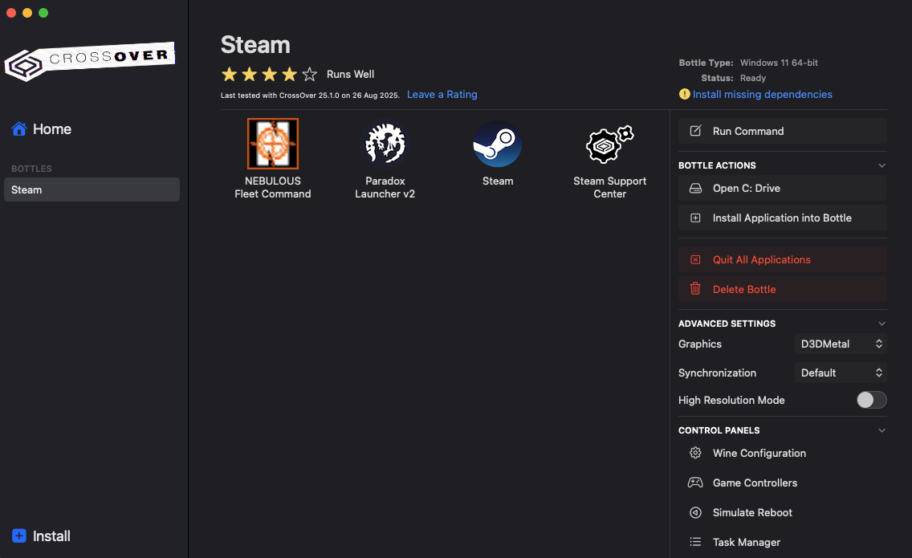Launch the Steam application icon
The height and width of the screenshot is (558, 912).
point(498,144)
